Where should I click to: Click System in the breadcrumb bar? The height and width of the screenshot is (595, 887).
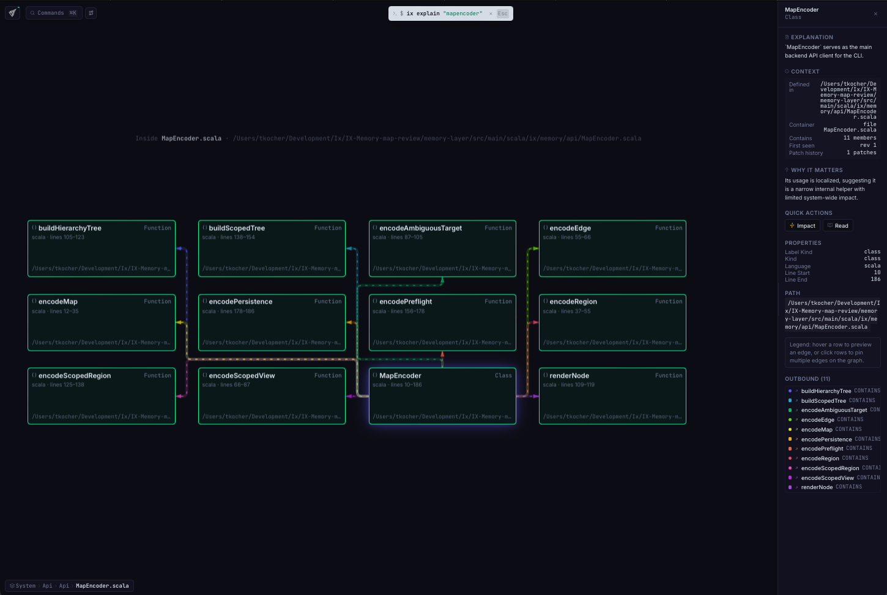(x=23, y=586)
